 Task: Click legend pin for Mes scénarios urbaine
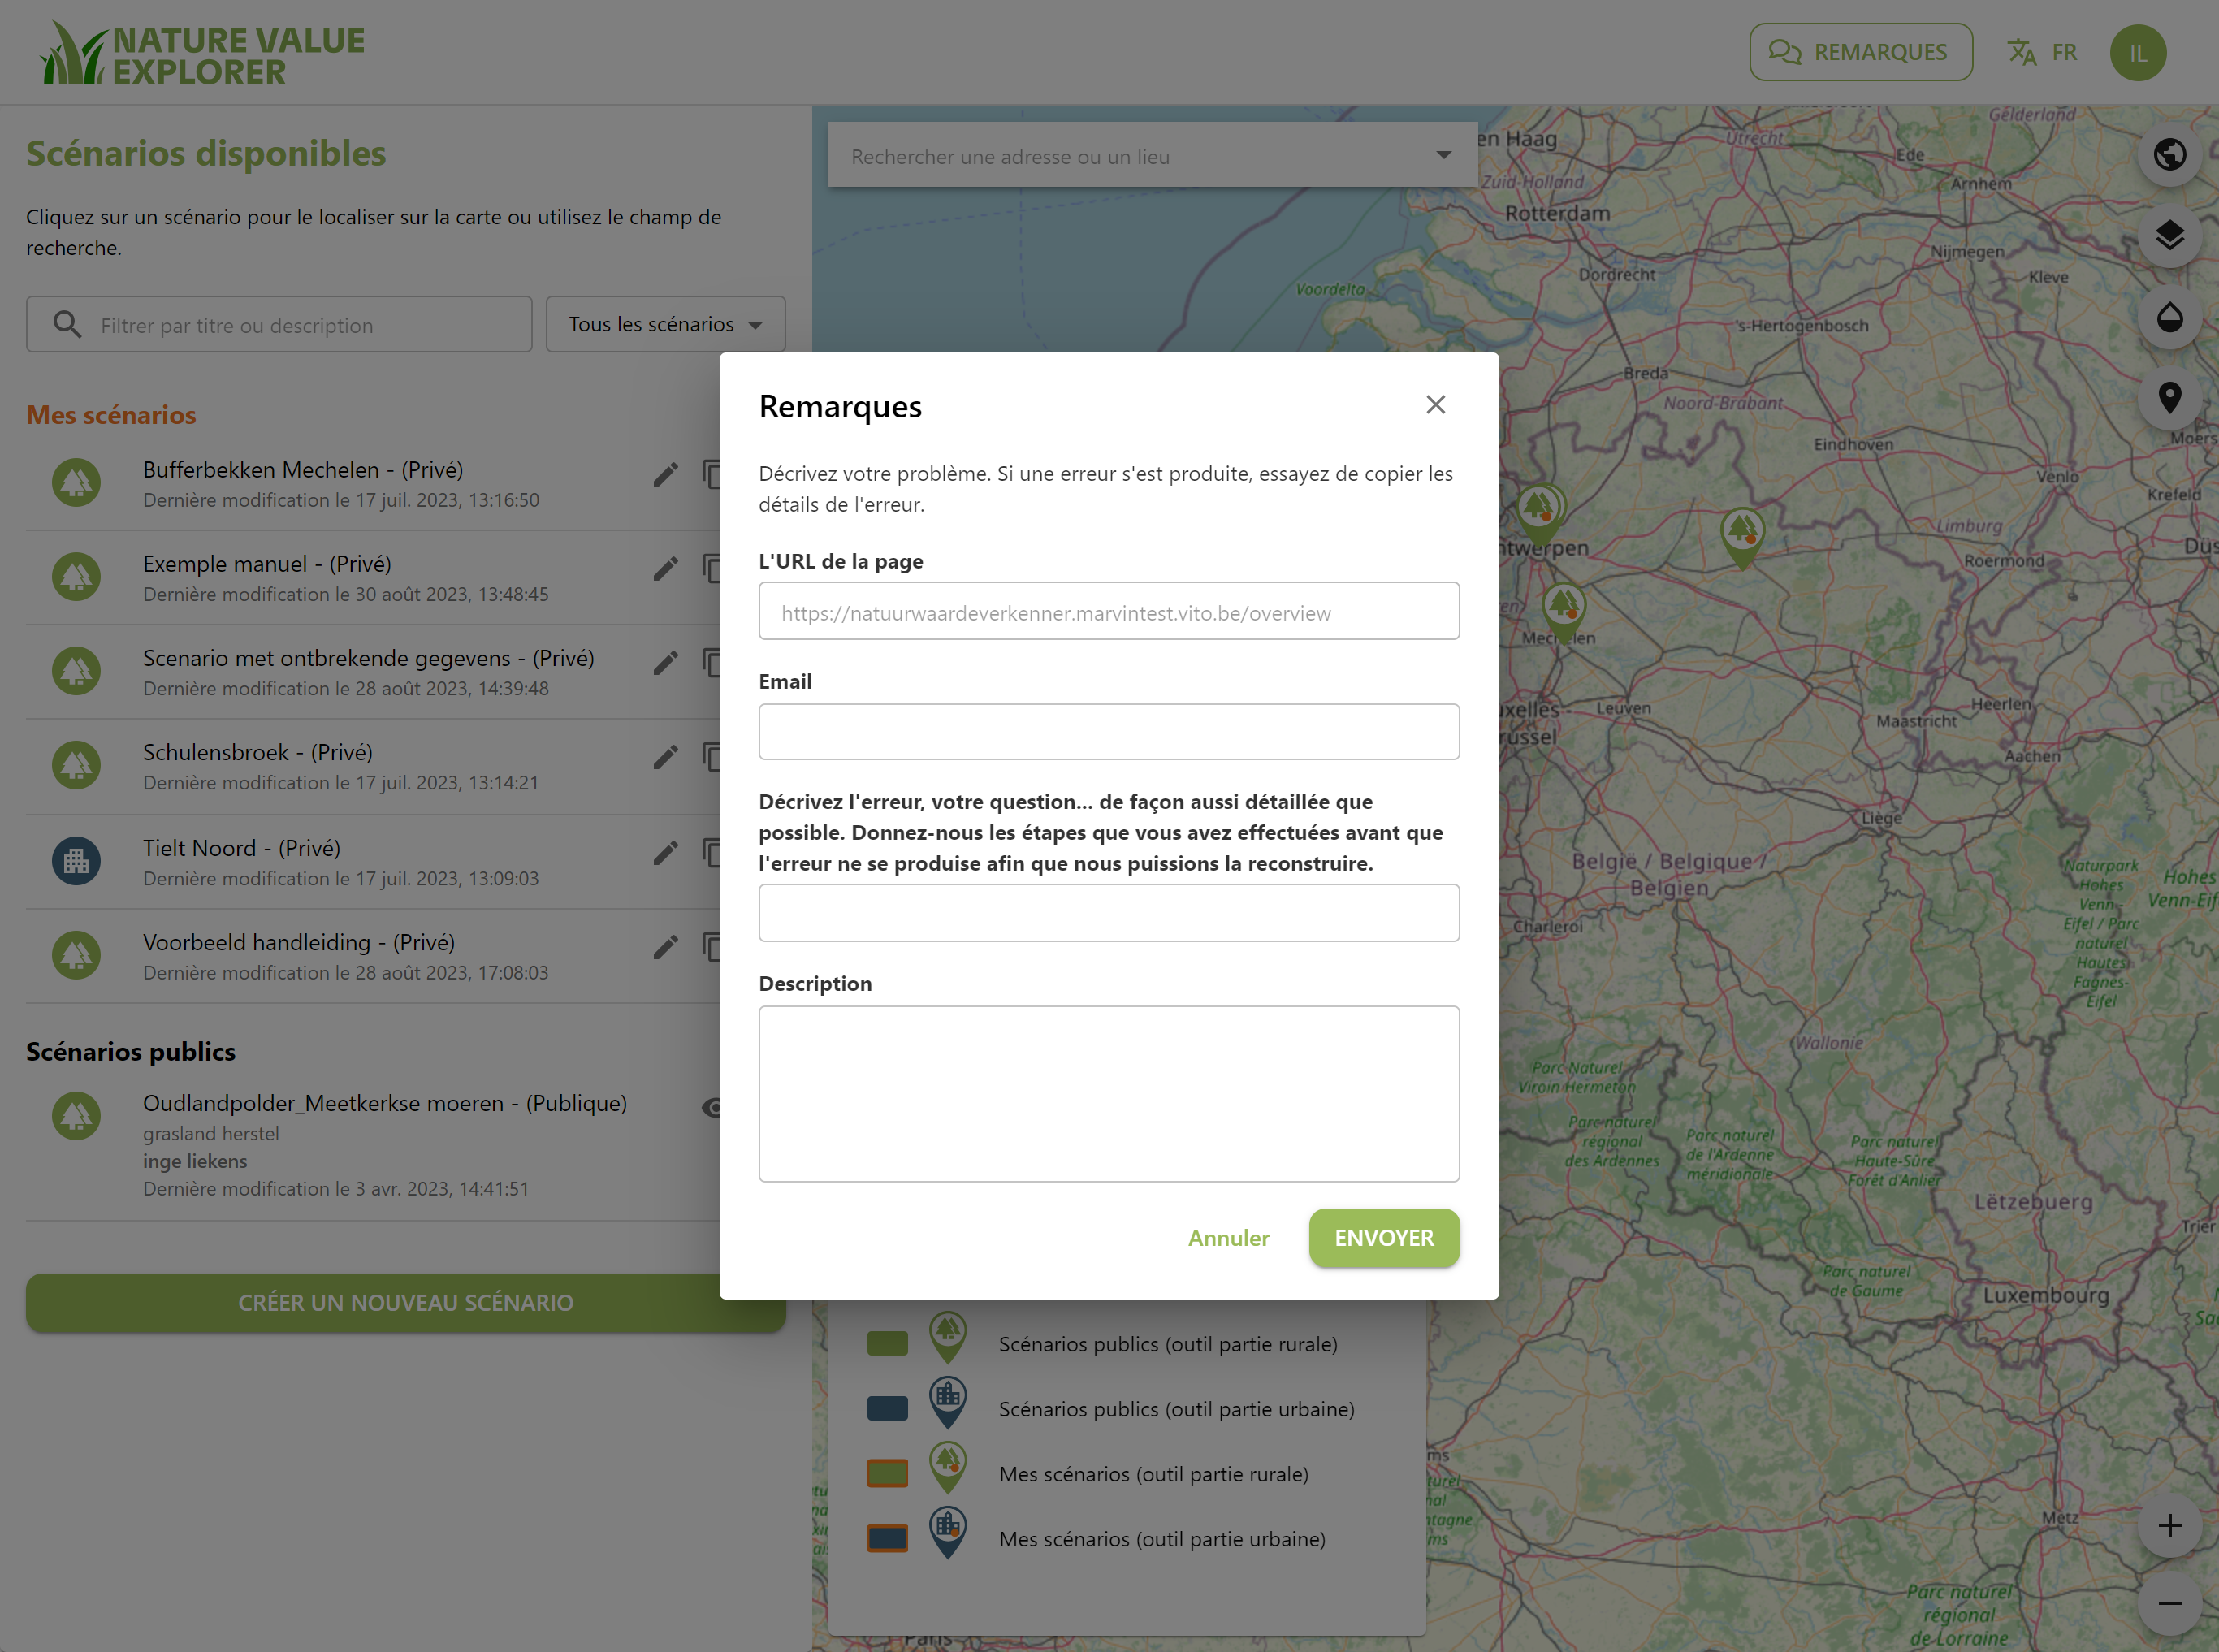[948, 1533]
